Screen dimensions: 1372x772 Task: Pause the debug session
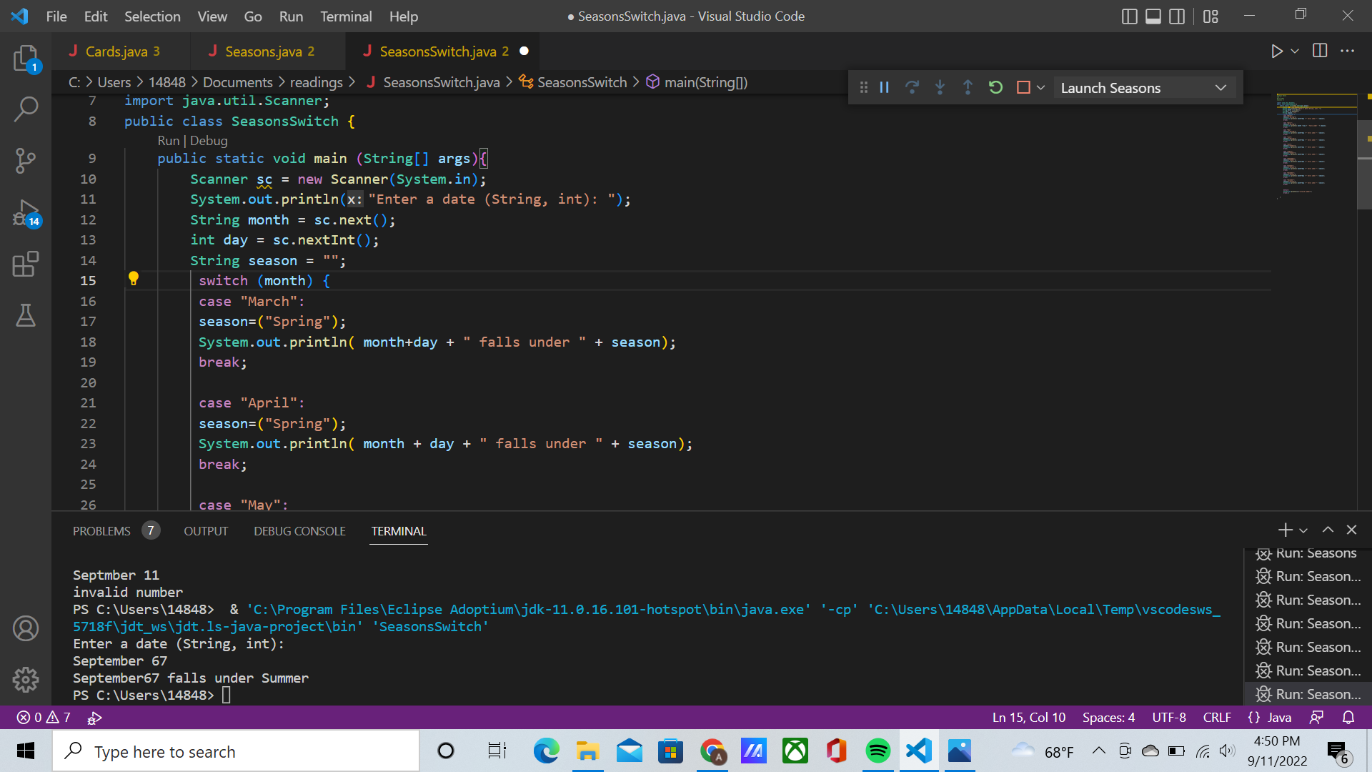884,87
